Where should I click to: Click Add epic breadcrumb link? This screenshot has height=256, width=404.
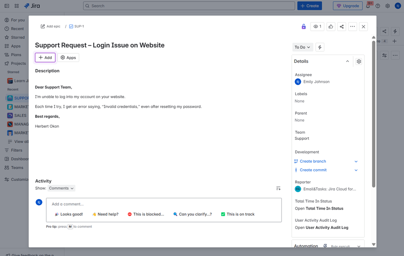(53, 26)
